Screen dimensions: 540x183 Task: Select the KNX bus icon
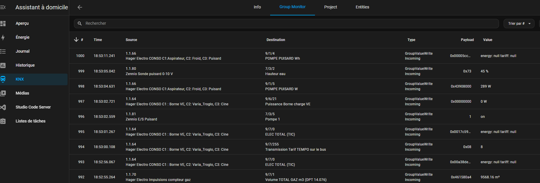[x=3, y=79]
